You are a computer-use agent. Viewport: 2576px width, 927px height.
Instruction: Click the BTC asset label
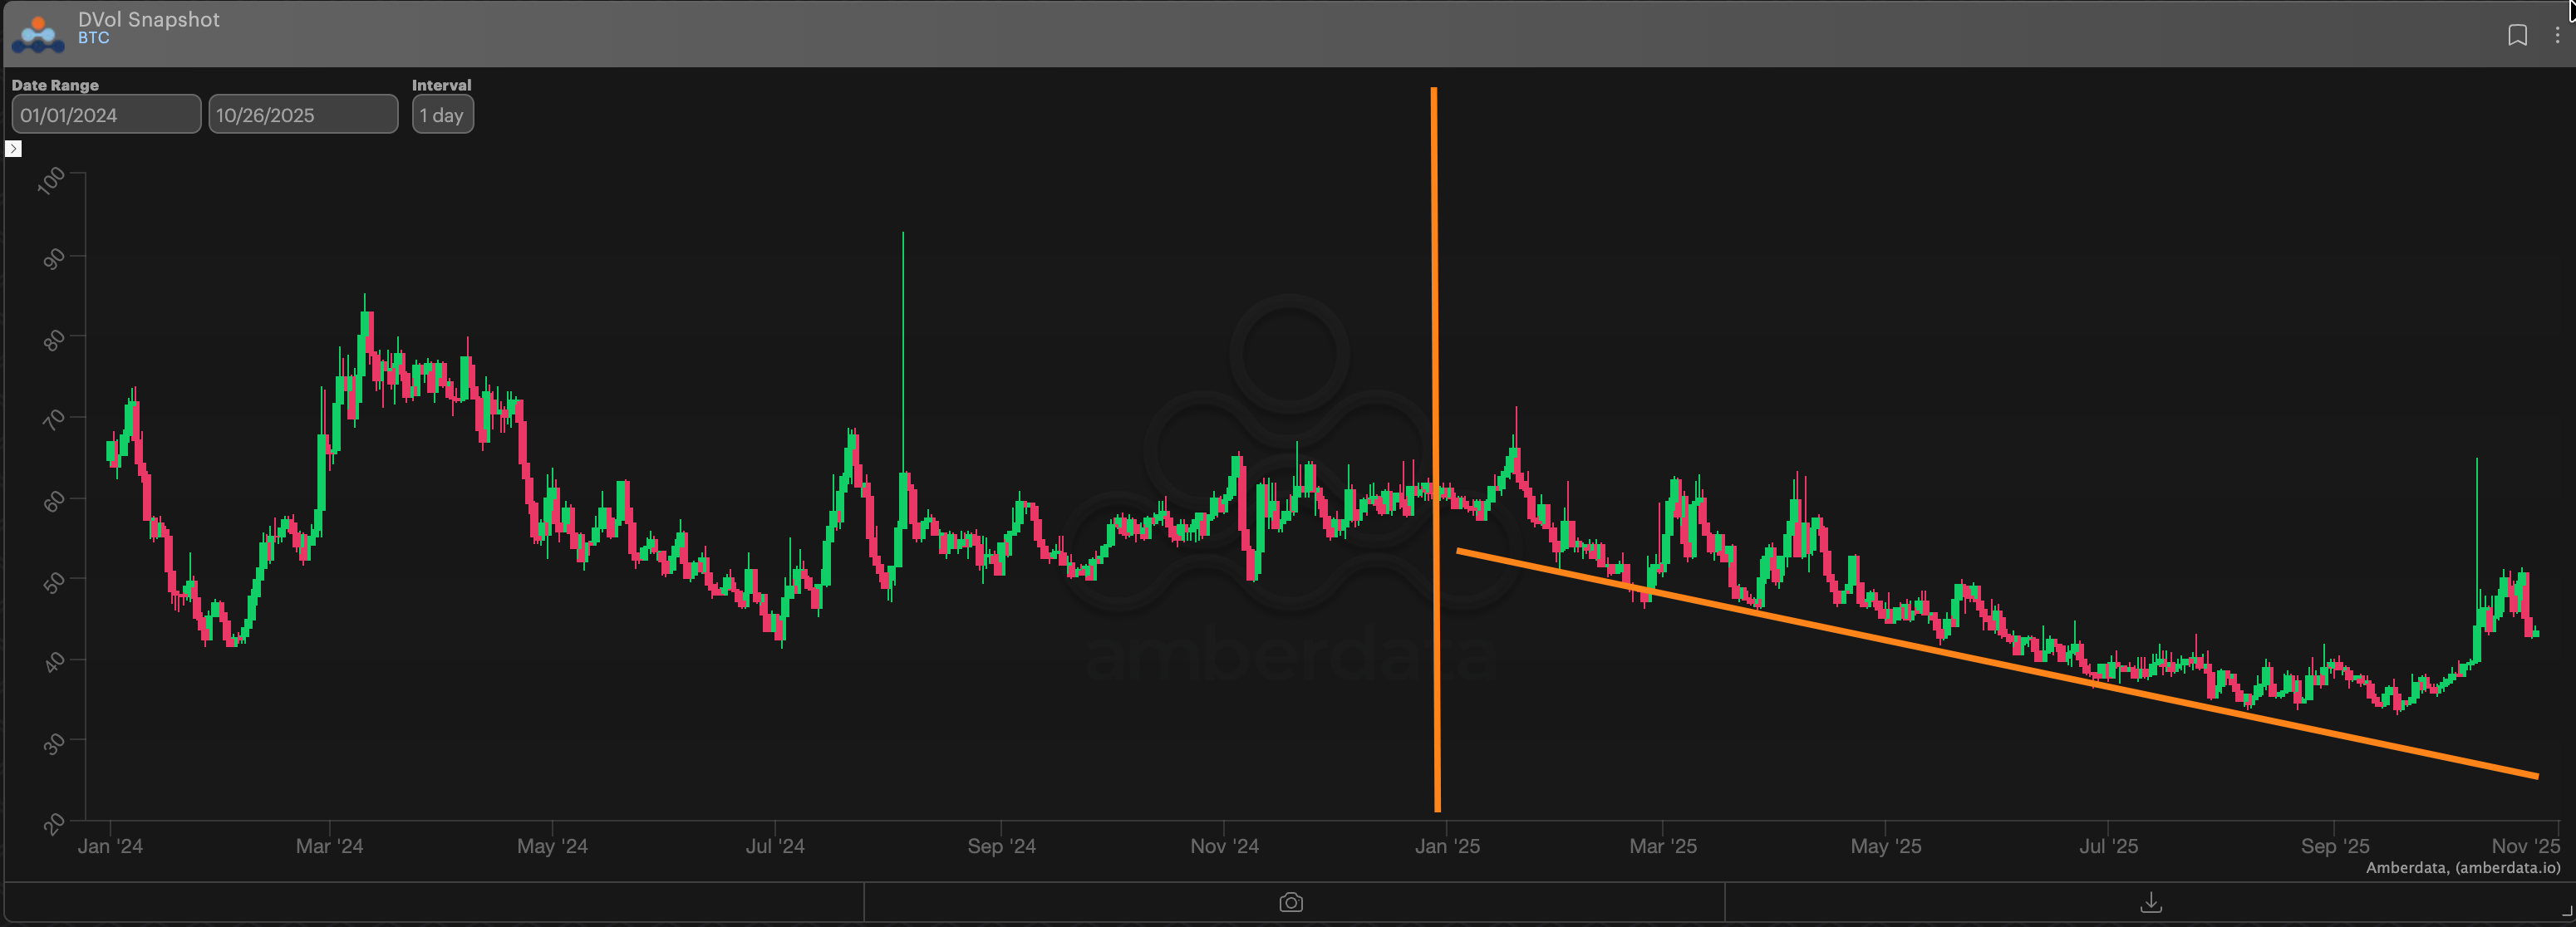93,38
